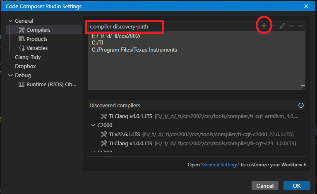Select the C2000 group label
This screenshot has height=194, width=317.
[105, 125]
